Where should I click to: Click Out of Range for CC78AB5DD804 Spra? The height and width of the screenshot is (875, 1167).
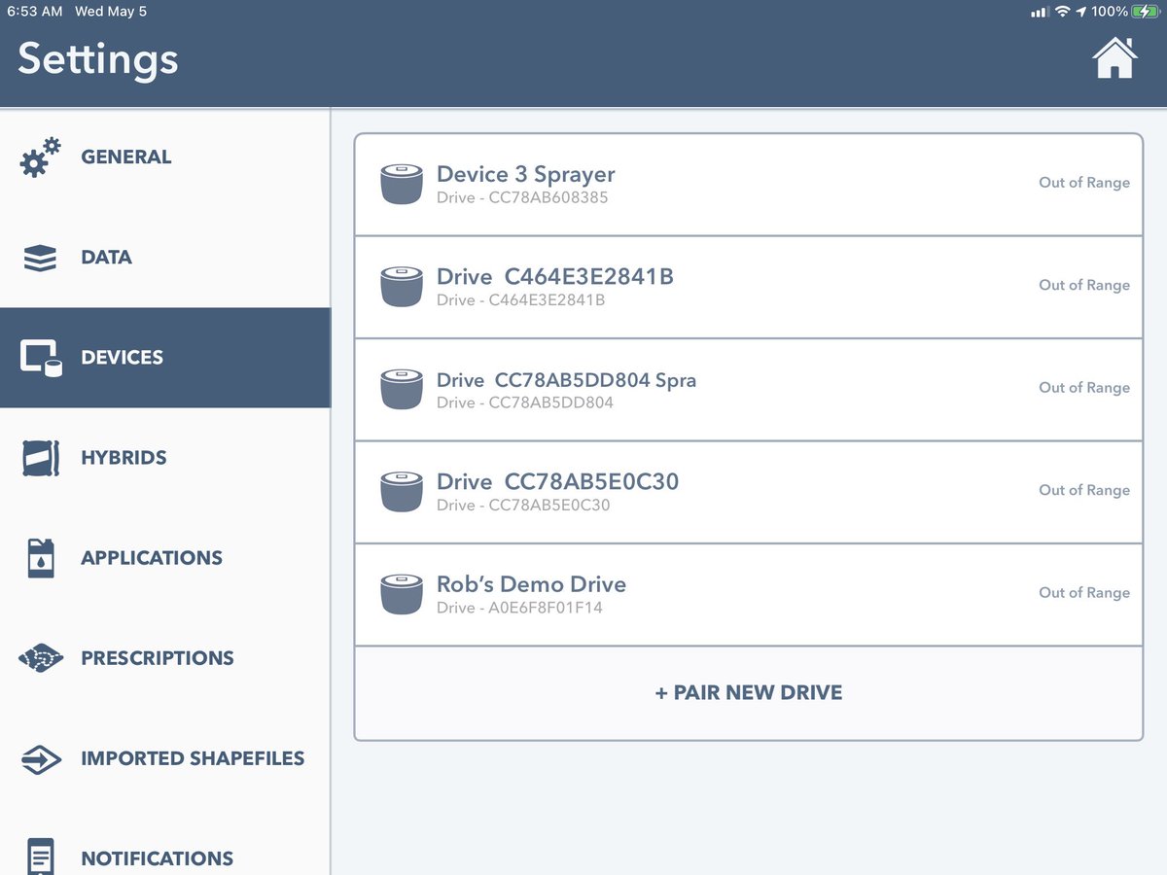1084,387
